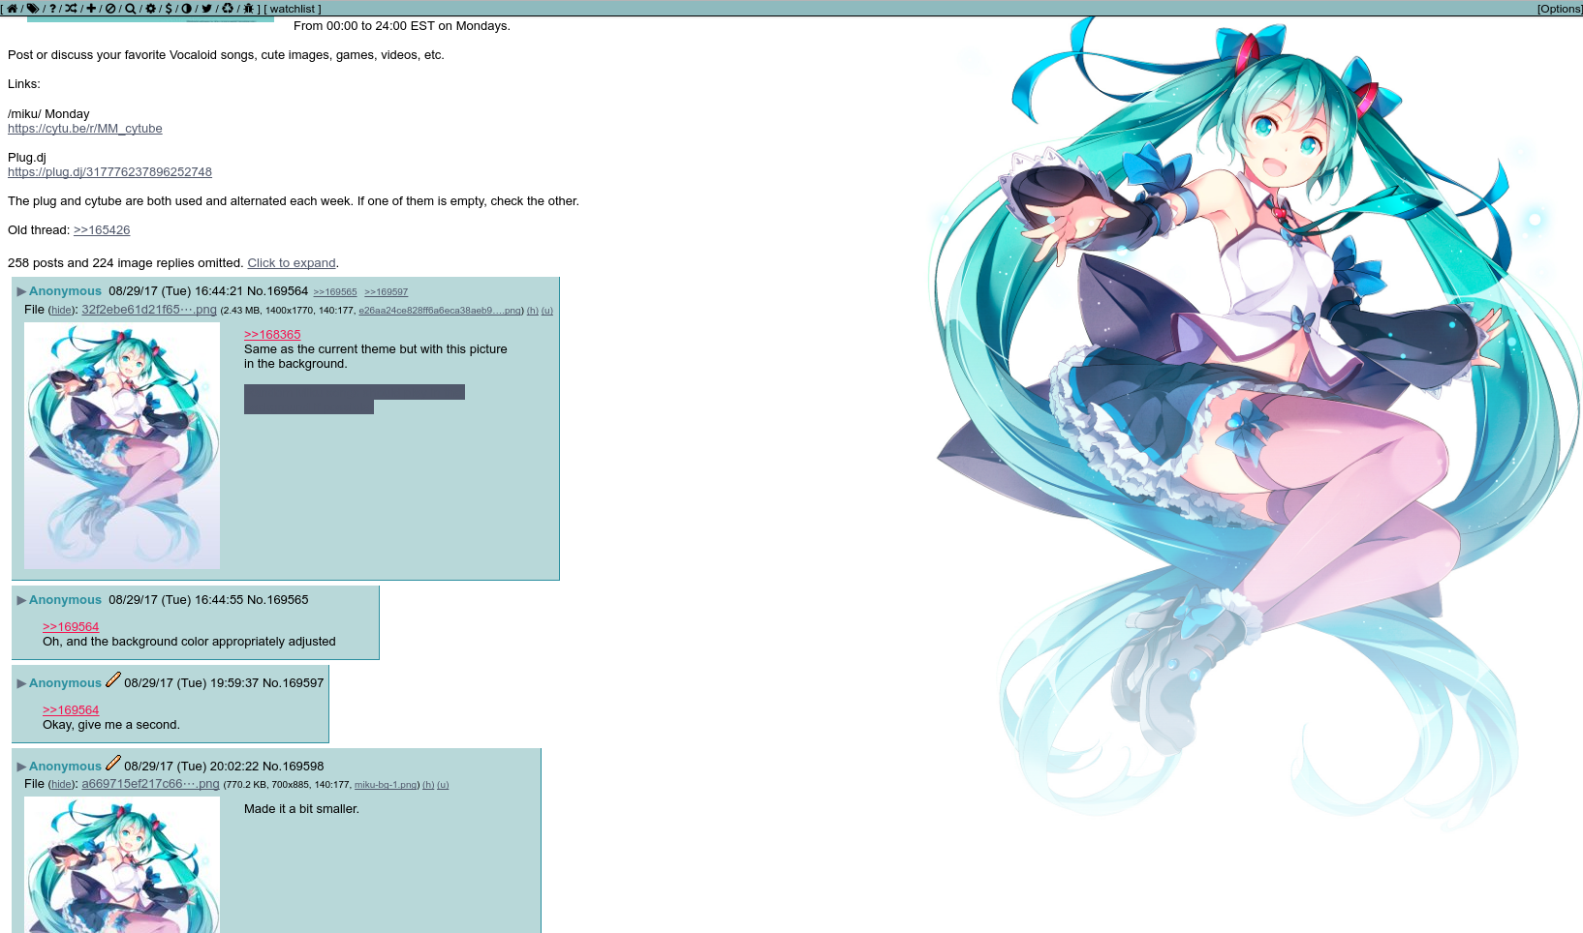The image size is (1583, 933).
Task: Click post number No.169598
Action: 294,767
